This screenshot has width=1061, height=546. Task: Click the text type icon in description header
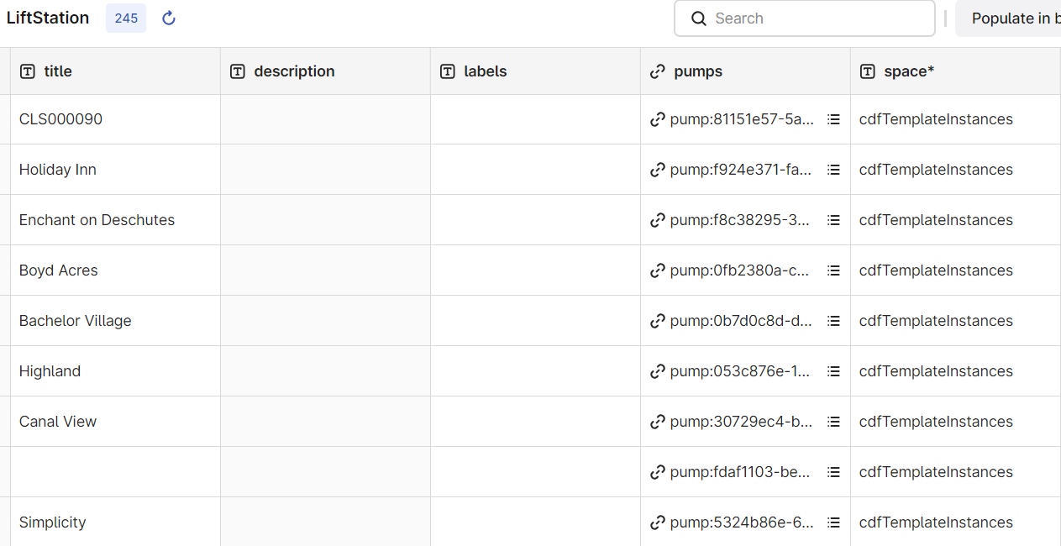238,71
